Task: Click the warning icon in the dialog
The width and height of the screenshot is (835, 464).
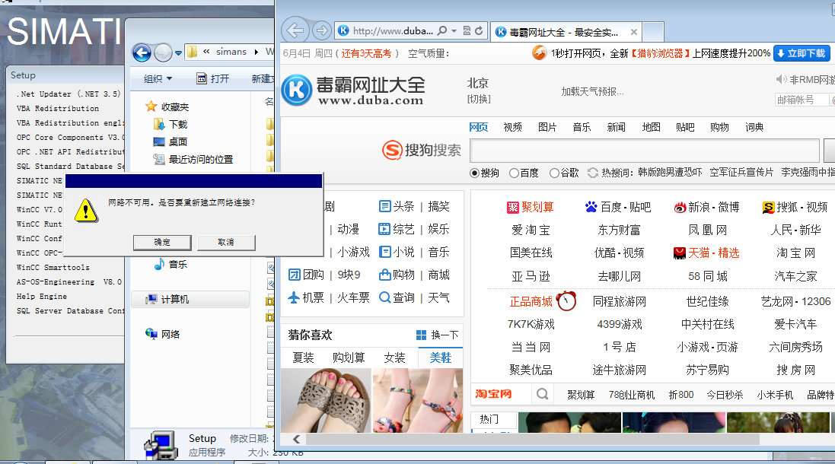Action: 86,210
